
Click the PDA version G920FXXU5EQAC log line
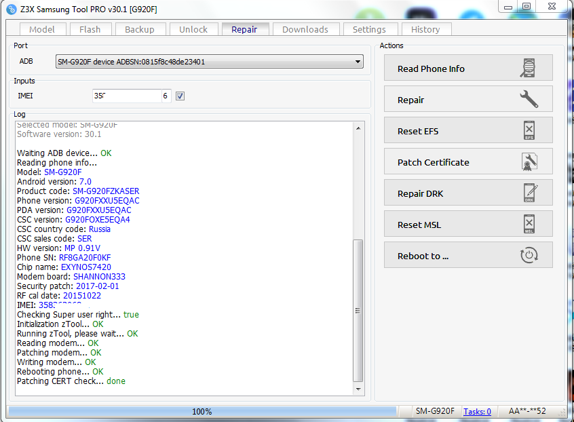[x=74, y=210]
